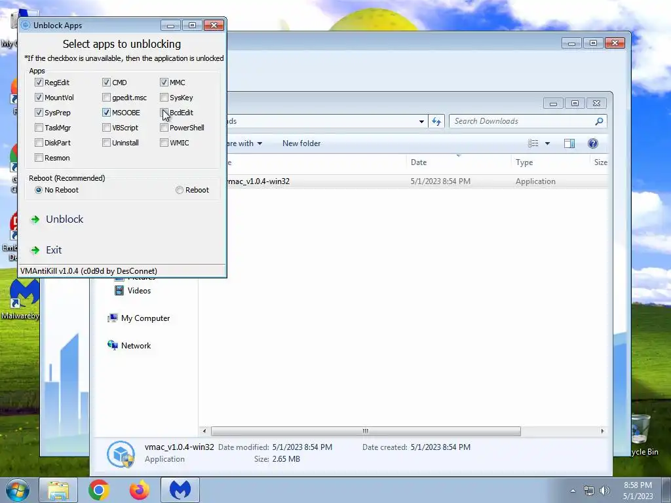Select the vmac_v1.0.4-win32 file row
This screenshot has width=671, height=503.
403,181
